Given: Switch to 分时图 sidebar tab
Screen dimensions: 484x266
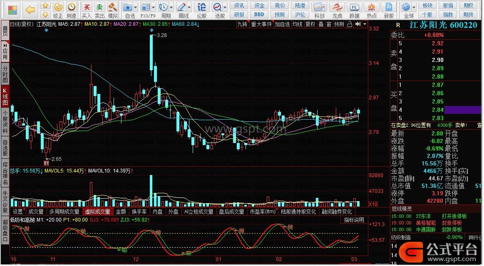Looking at the screenshot, I should tap(5, 74).
